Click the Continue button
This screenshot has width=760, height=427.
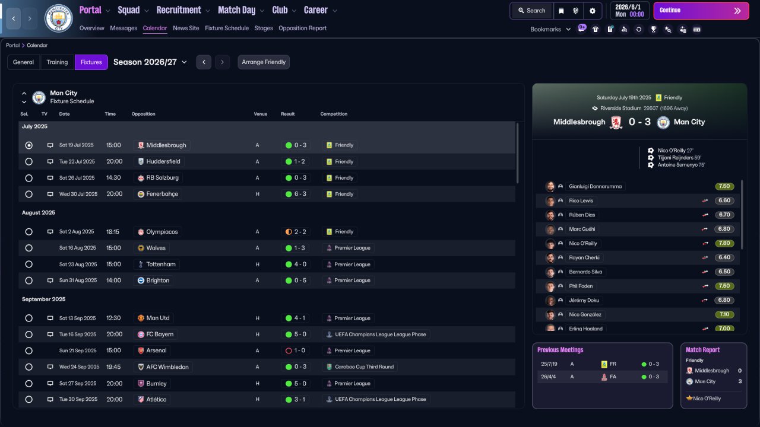coord(701,11)
